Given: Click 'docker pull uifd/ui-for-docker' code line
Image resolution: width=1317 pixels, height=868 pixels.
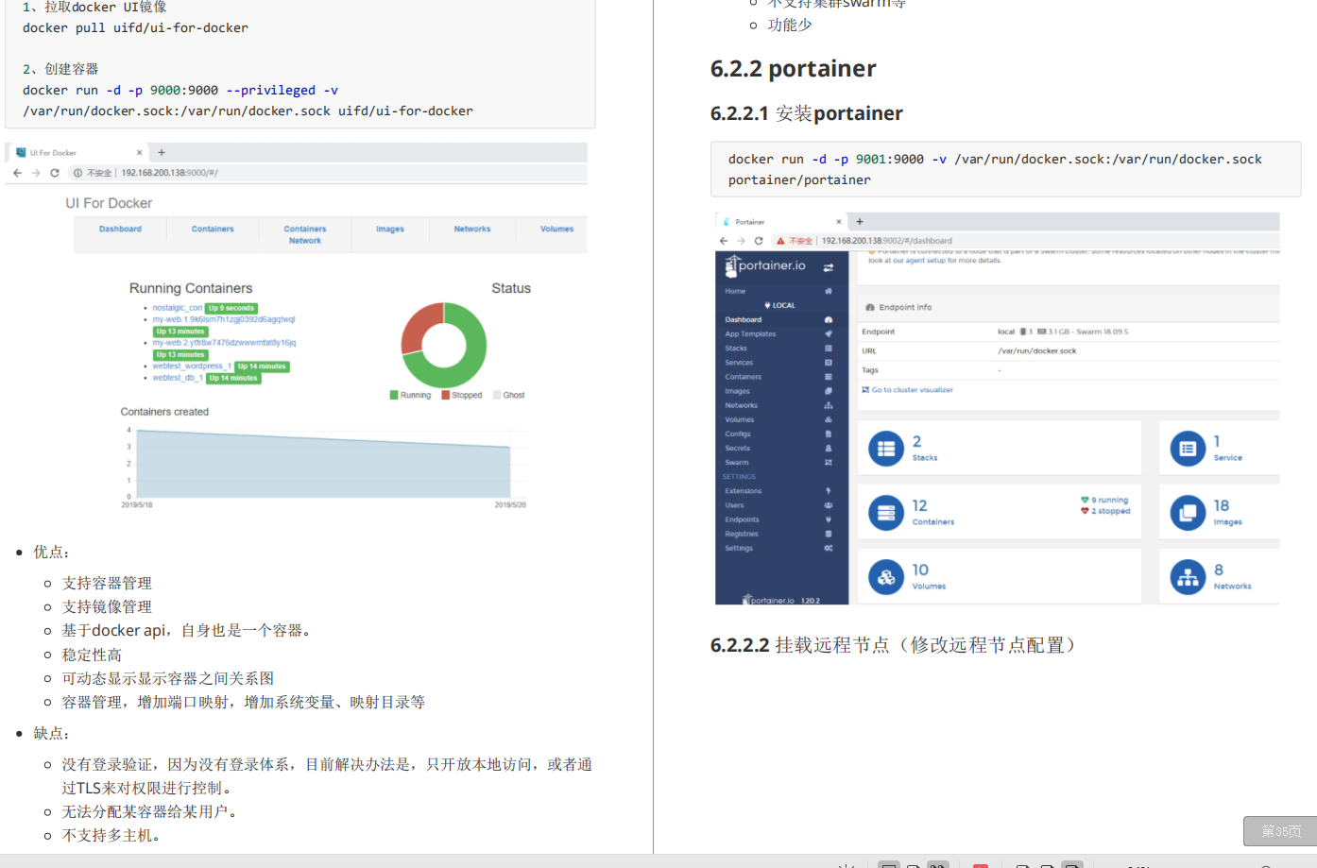Looking at the screenshot, I should click(135, 28).
